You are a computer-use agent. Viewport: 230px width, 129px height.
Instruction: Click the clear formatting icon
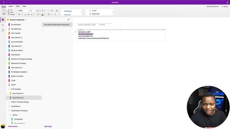[x=57, y=10]
